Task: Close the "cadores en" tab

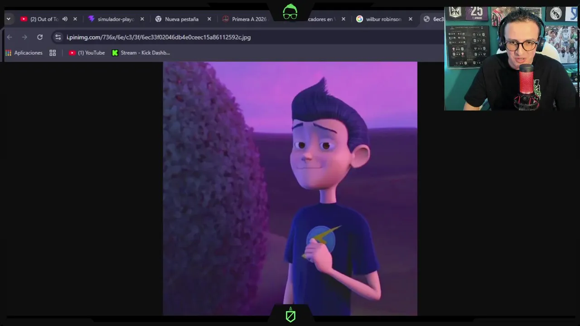Action: click(x=343, y=19)
